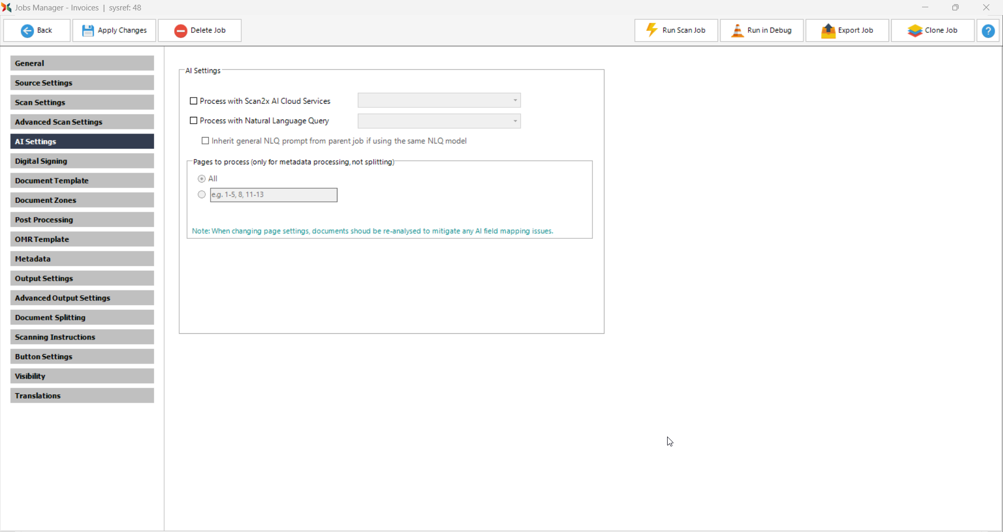Run the scan job via lightning icon

(x=651, y=30)
